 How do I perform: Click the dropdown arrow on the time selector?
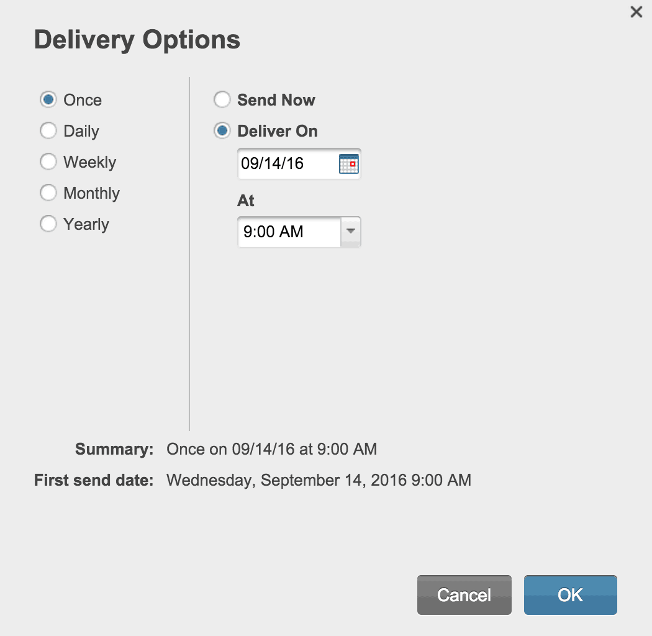351,232
